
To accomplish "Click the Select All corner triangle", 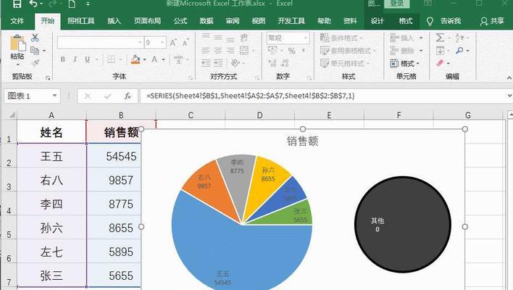I will pos(12,115).
